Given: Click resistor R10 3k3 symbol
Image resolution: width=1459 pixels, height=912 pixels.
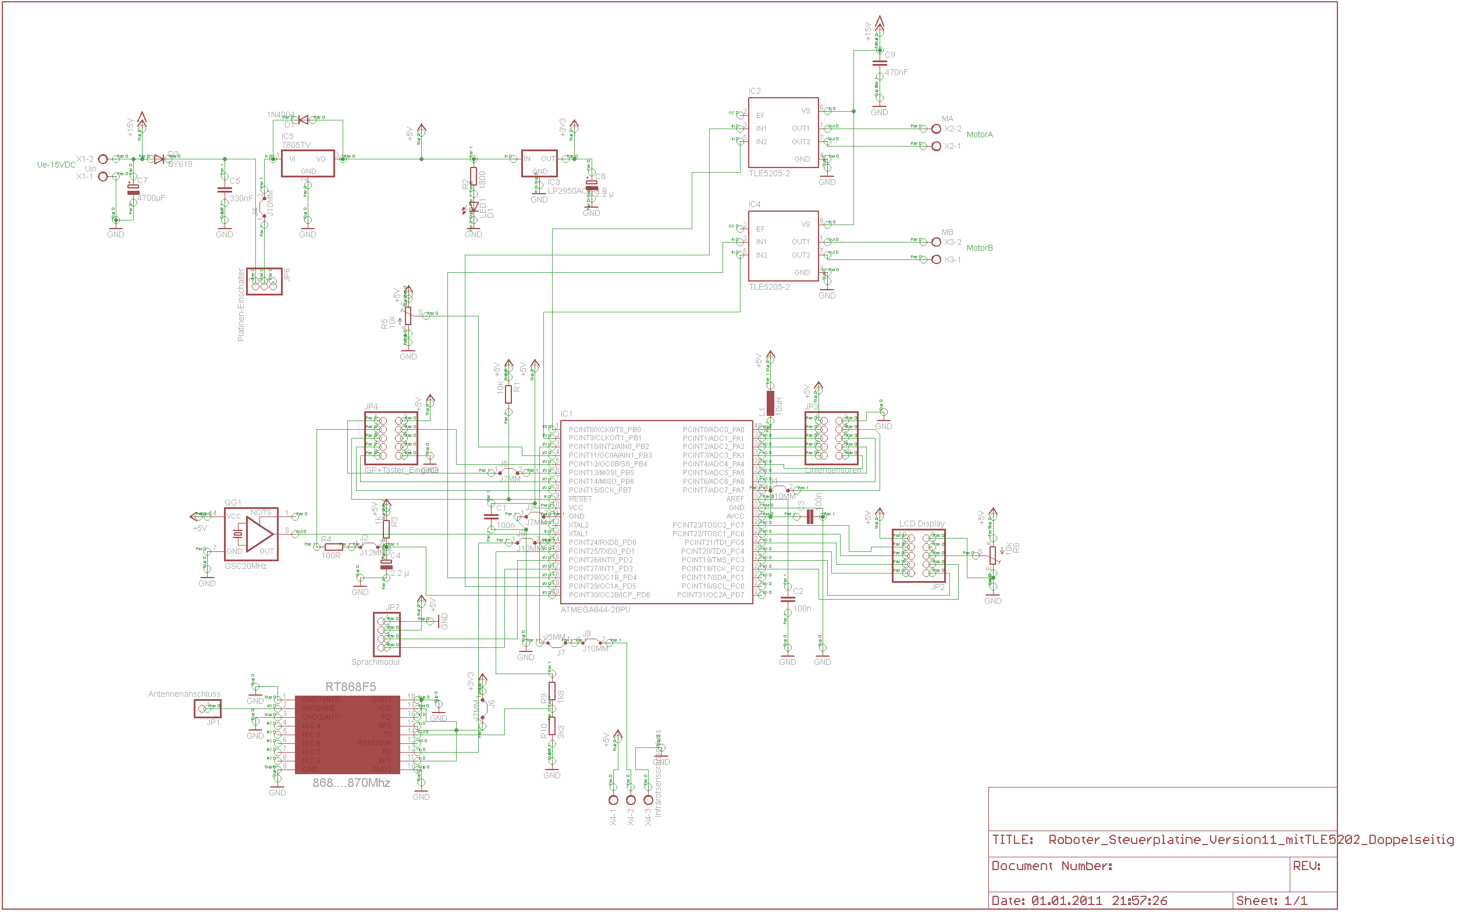Looking at the screenshot, I should (552, 726).
